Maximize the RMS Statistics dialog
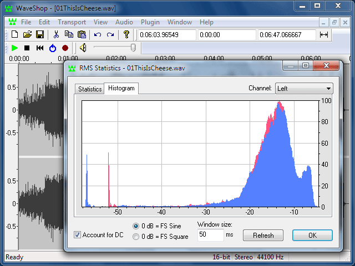Viewport: 355px width, 266px height. tap(306, 66)
